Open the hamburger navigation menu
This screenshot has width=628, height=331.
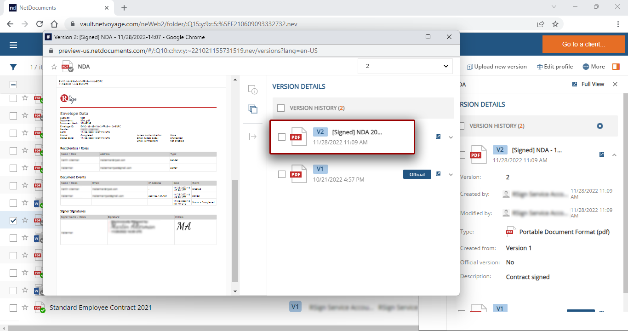click(x=13, y=45)
